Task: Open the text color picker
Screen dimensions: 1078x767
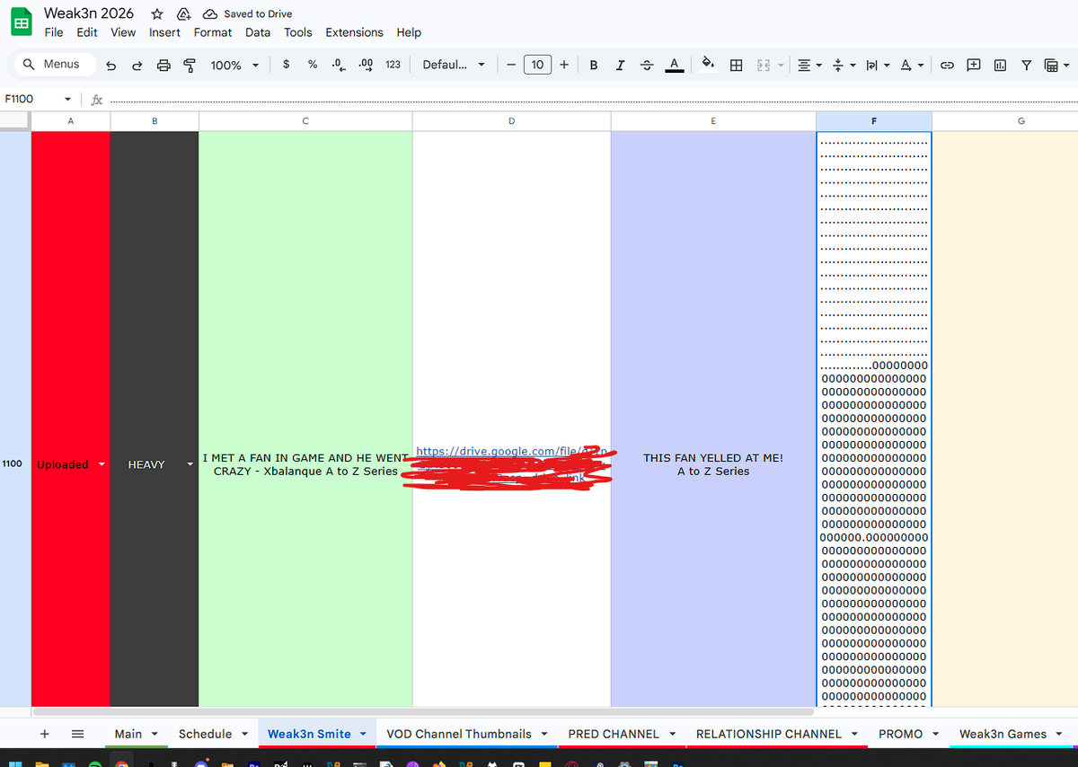Action: pos(673,65)
